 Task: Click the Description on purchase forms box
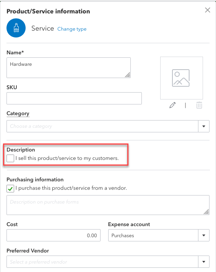(x=108, y=205)
